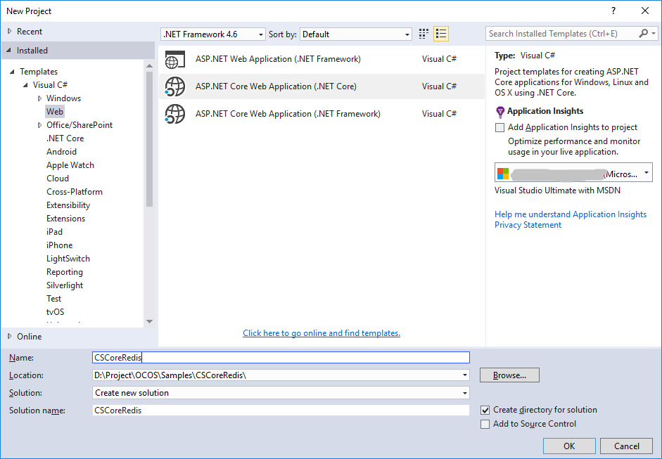The height and width of the screenshot is (459, 662).
Task: Check Add to Source Control
Action: tap(485, 424)
